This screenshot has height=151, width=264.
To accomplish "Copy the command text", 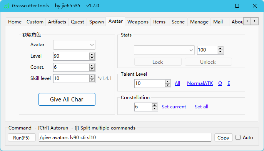I will (x=223, y=138).
